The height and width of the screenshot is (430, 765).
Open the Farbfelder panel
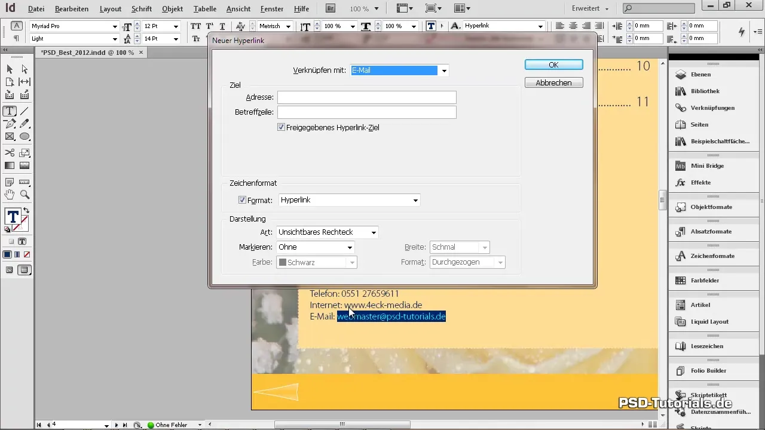(705, 281)
